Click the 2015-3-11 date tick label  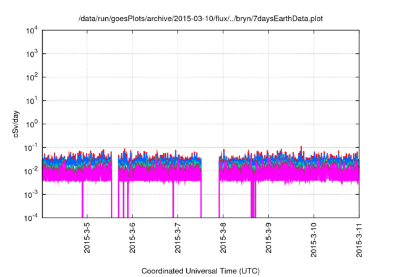[x=359, y=240]
